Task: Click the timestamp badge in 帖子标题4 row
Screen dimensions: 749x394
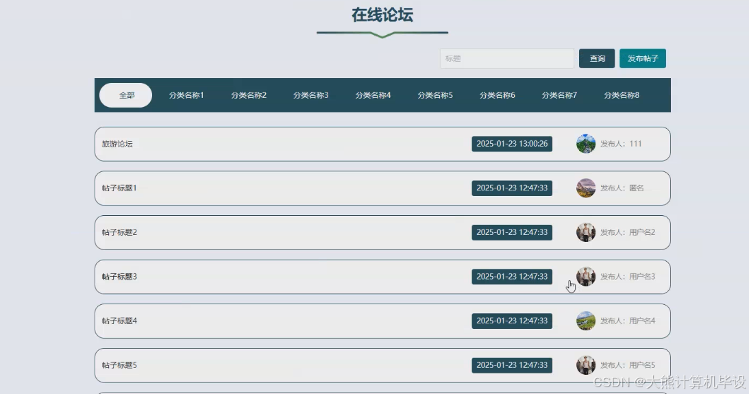Action: coord(512,321)
